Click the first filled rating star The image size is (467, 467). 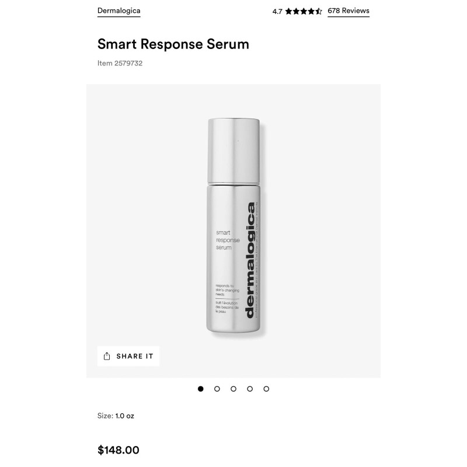(288, 11)
